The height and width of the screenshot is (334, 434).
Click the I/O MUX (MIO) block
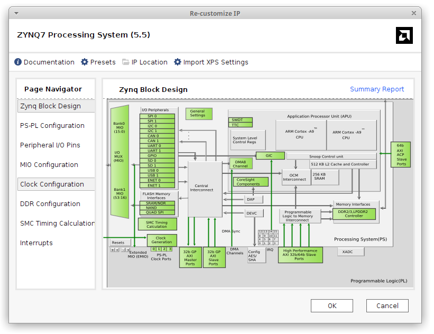pos(120,161)
